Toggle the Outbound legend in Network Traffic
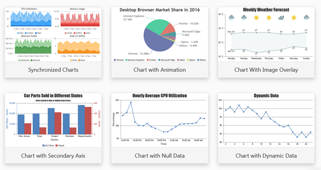This screenshot has width=321, height=170. pyautogui.click(x=24, y=60)
